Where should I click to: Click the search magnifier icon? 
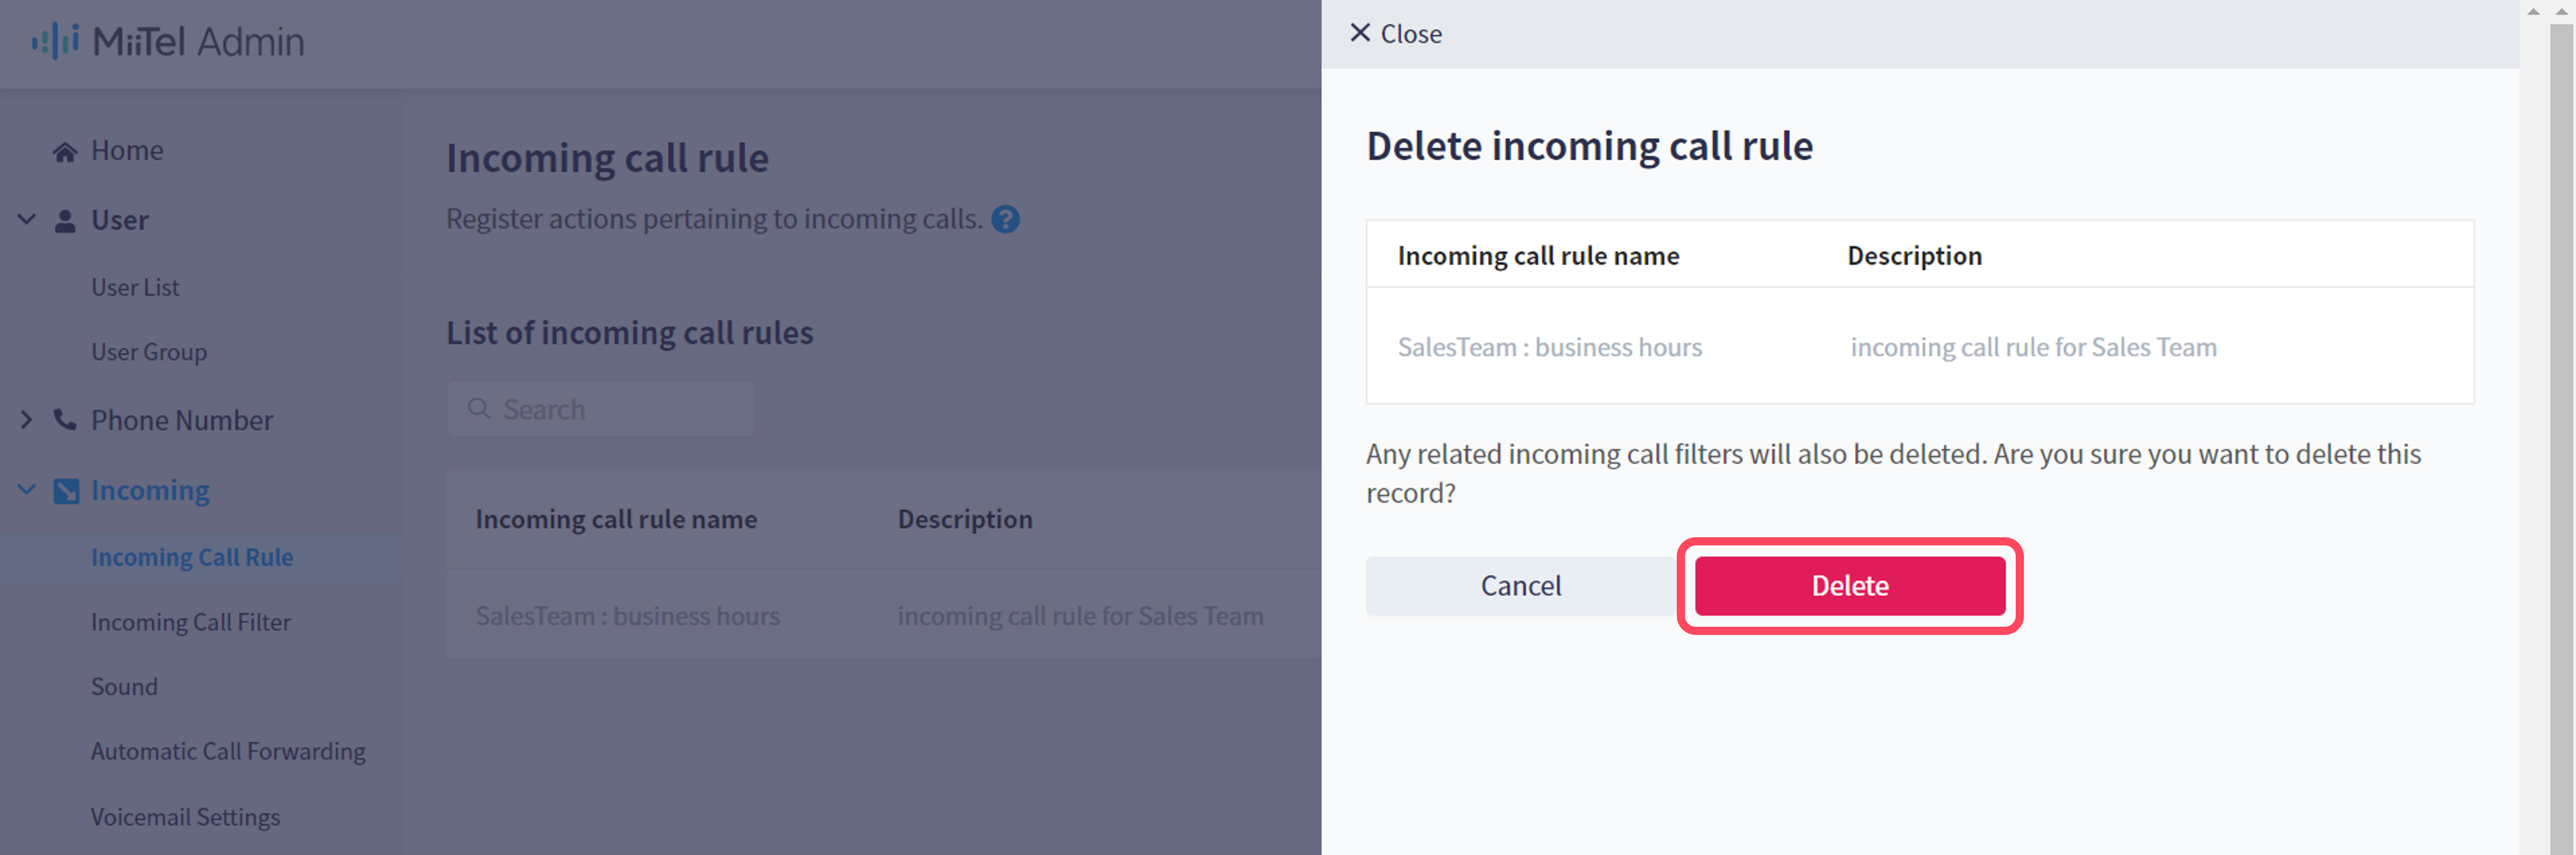point(479,409)
